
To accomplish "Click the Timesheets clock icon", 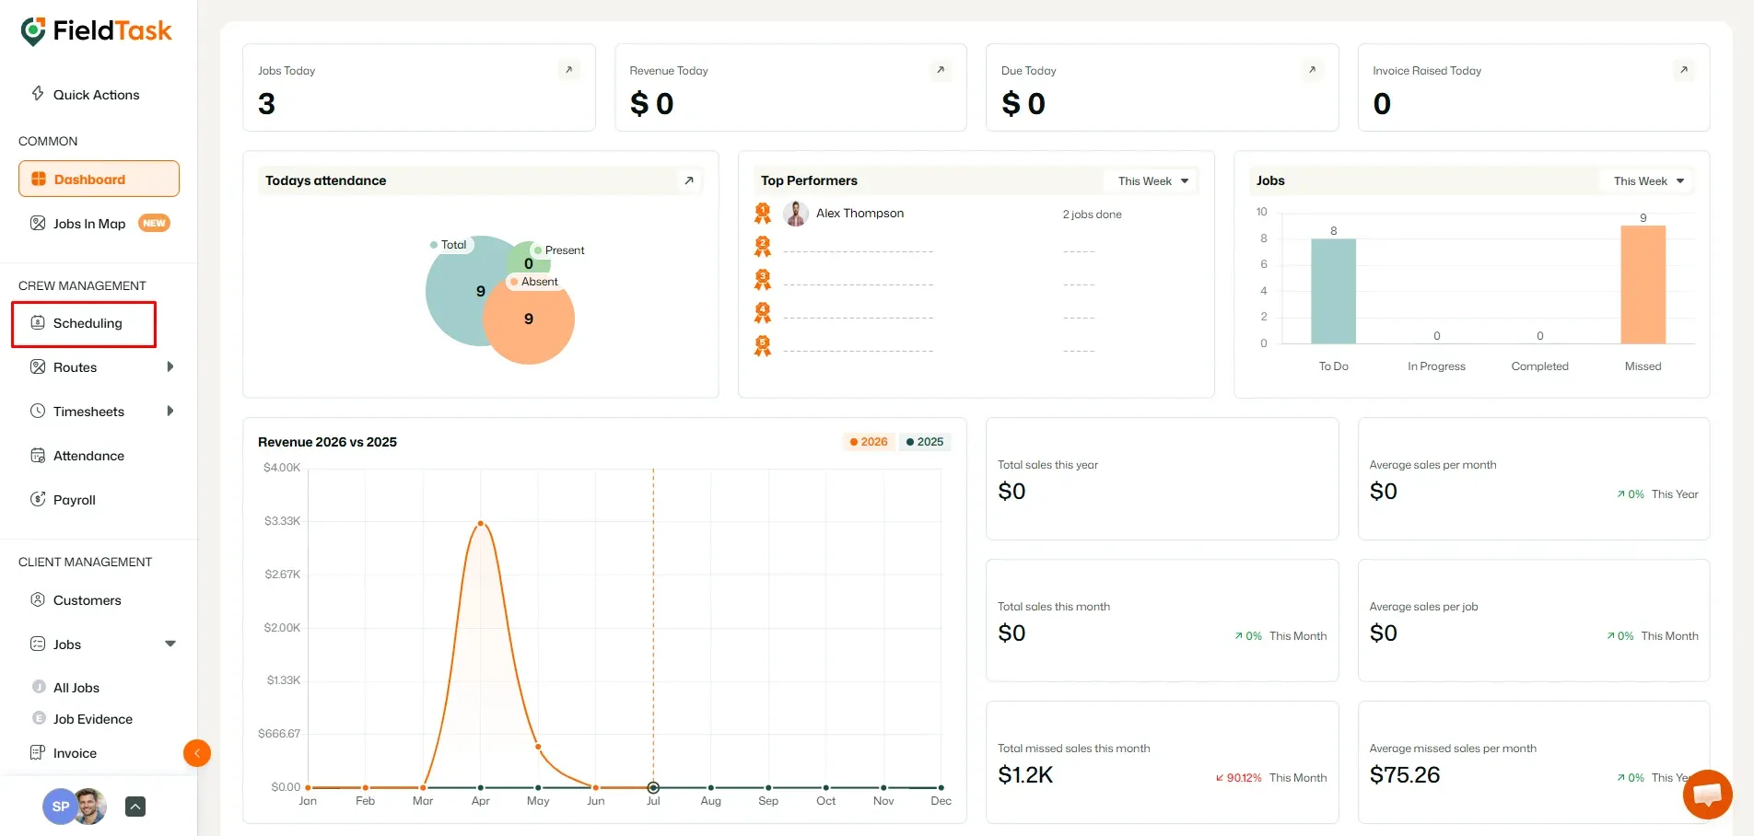I will point(38,411).
